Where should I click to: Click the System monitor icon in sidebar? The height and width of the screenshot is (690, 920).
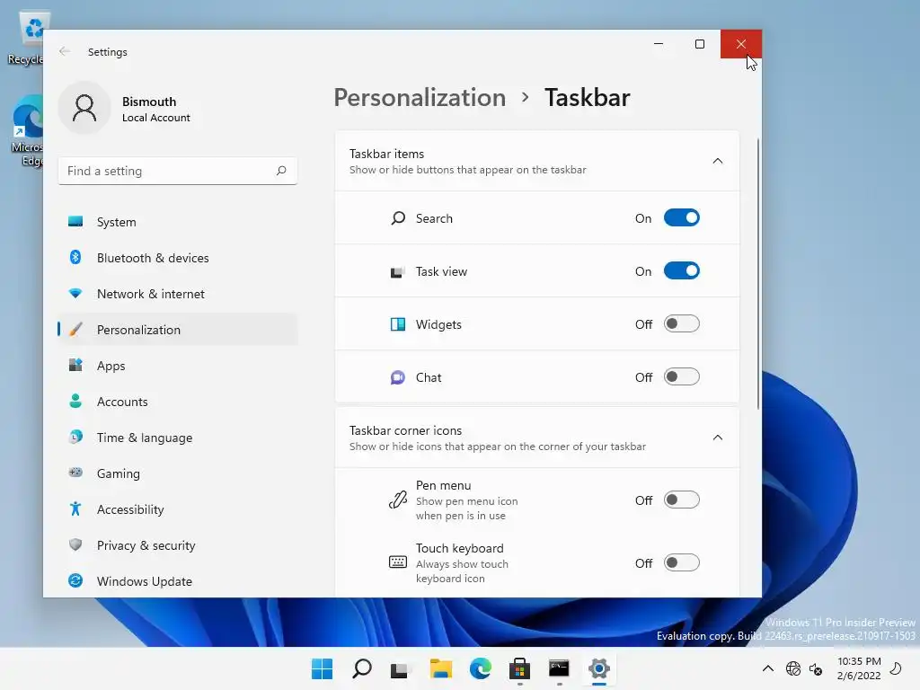(x=75, y=221)
